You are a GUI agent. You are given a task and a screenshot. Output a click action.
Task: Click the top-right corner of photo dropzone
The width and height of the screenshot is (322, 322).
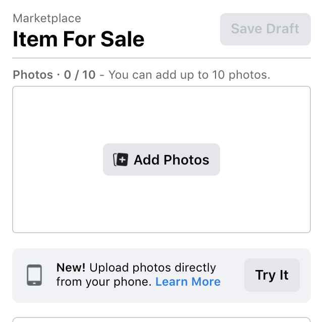(x=307, y=90)
